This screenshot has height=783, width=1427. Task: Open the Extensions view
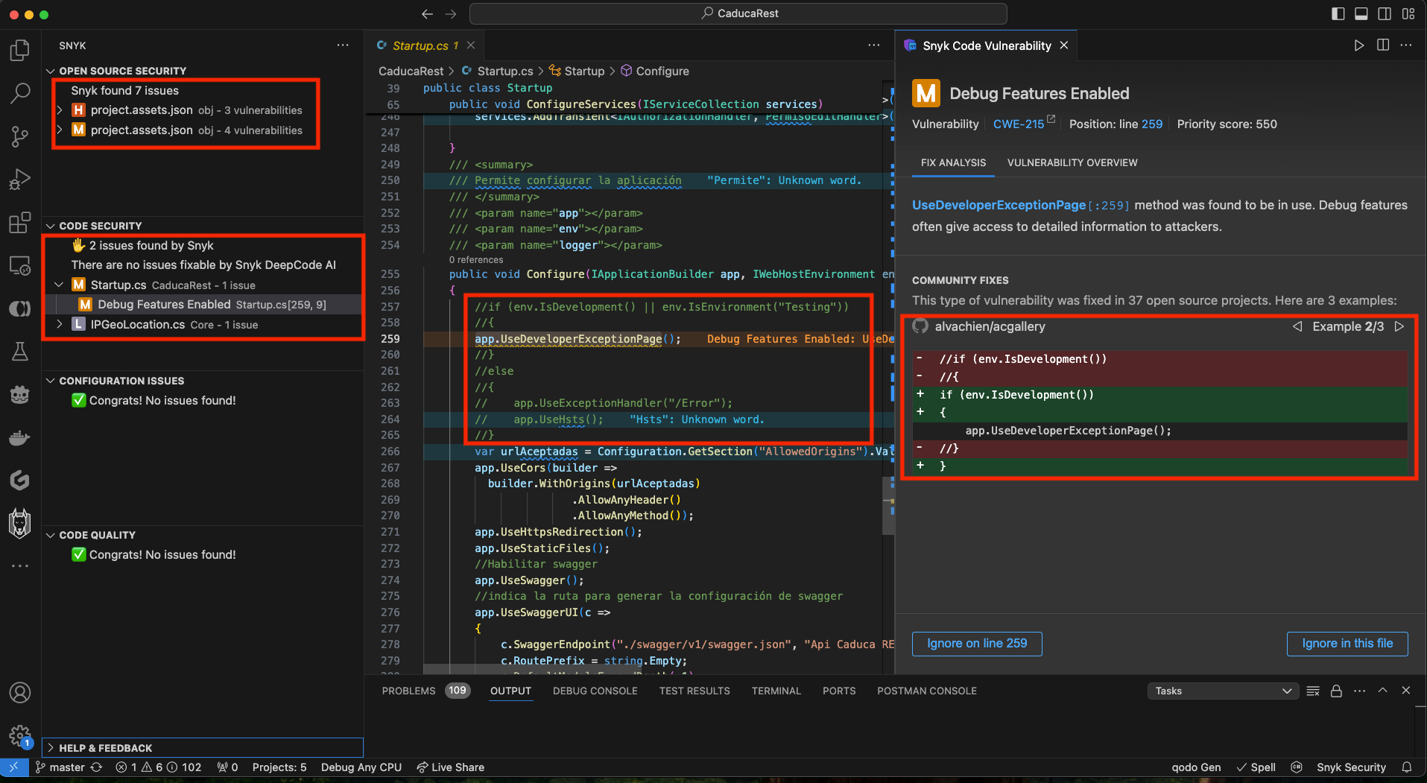coord(20,222)
